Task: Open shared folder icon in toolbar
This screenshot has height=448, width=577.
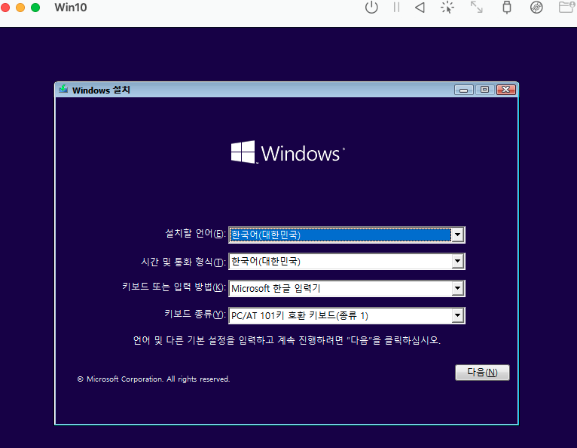Action: [x=566, y=7]
